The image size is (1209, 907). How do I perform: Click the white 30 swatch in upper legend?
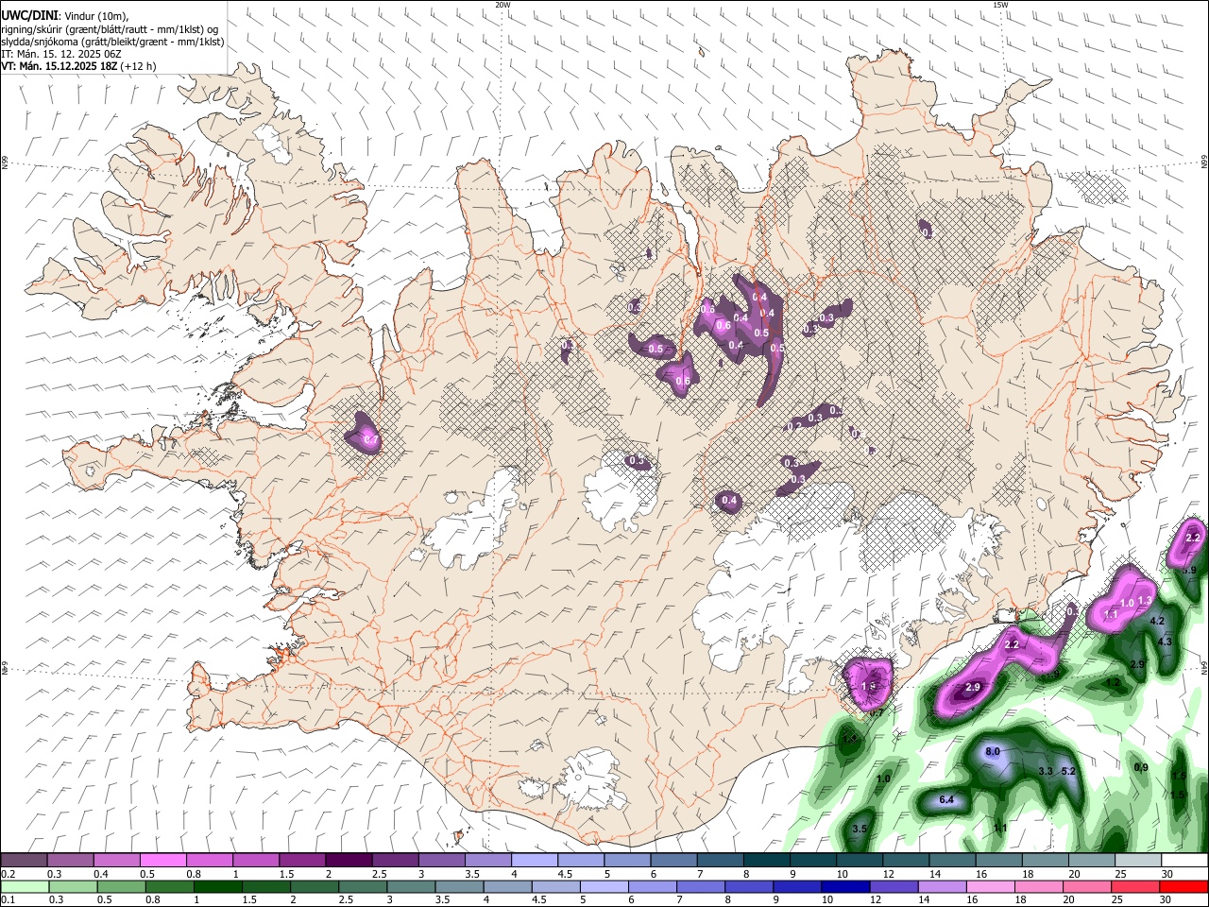[x=1184, y=861]
